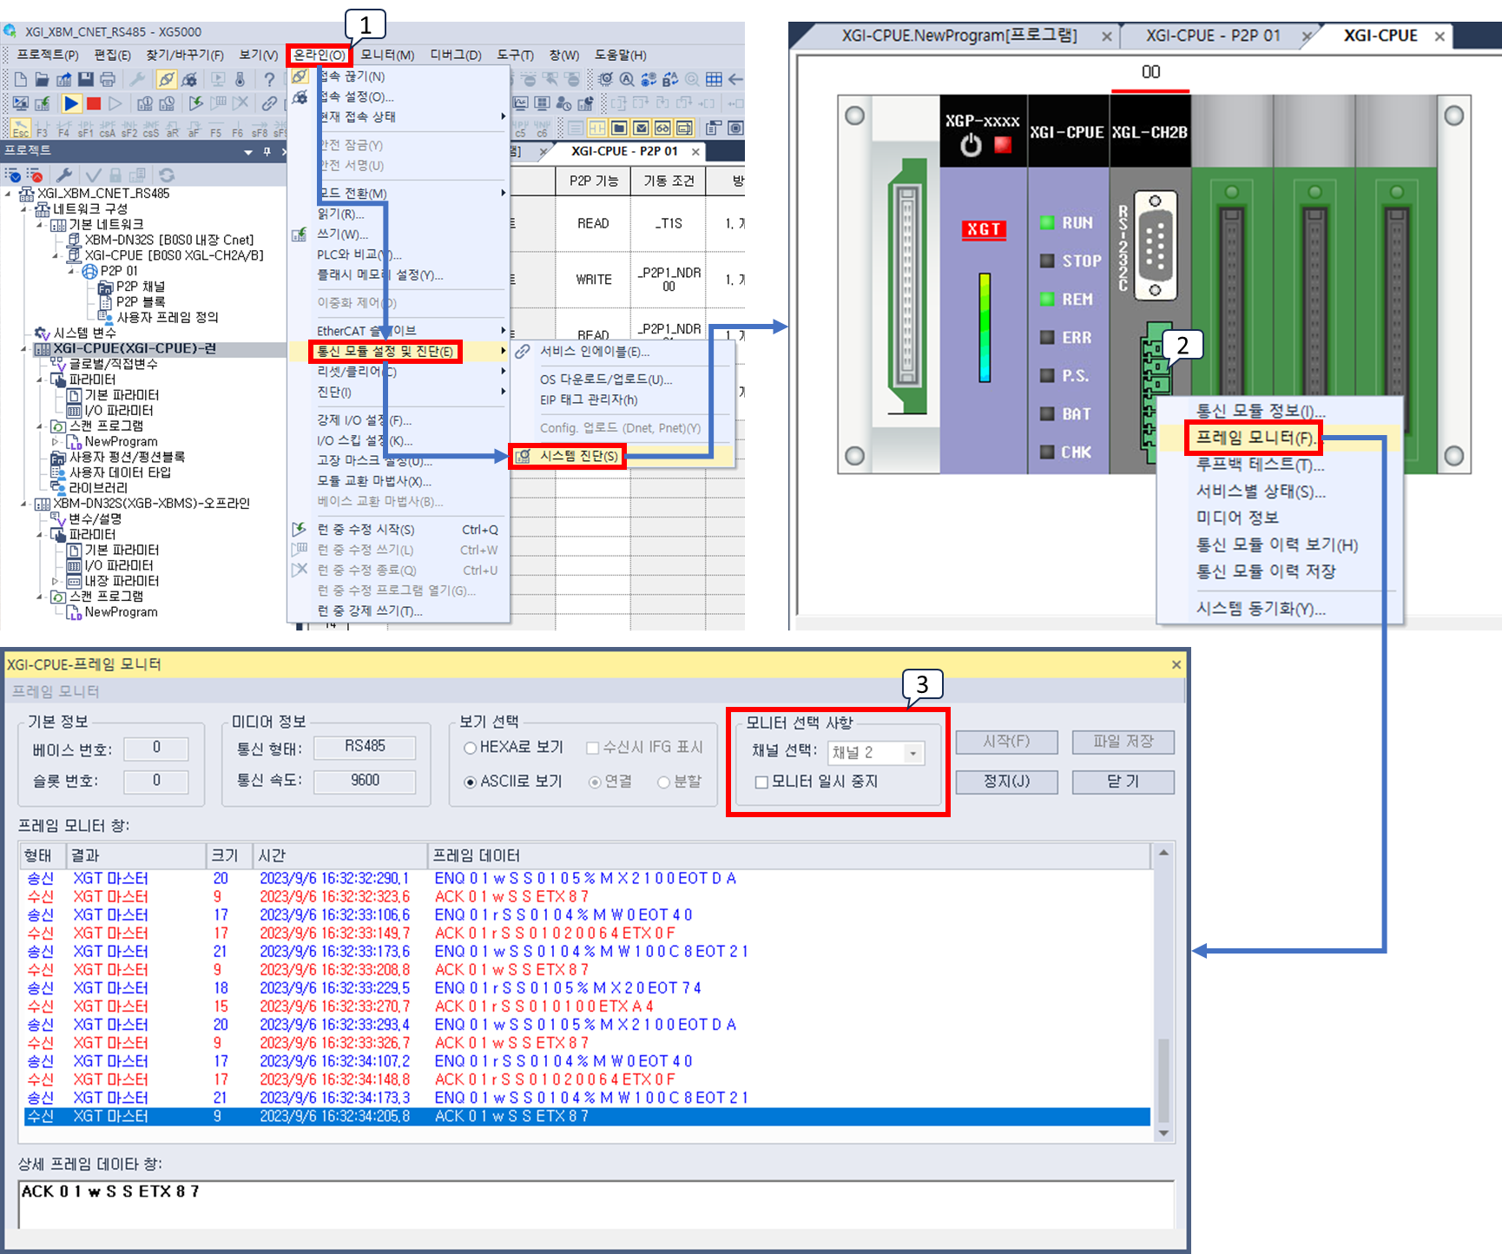Close frame monitor with the 닫기 button

click(1123, 782)
